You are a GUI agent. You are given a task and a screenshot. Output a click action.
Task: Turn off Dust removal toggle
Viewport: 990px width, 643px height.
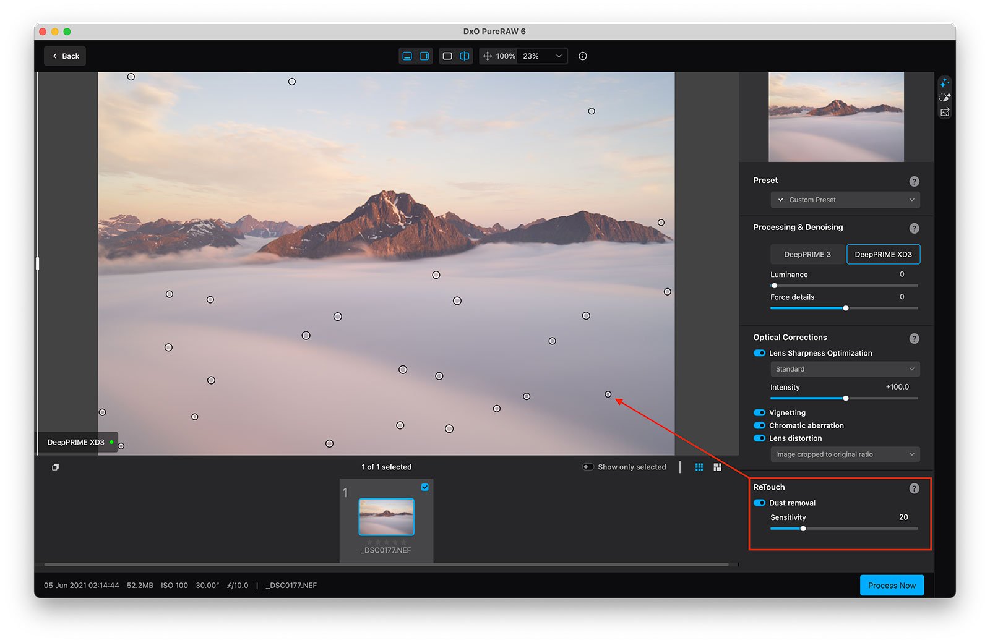pos(759,503)
